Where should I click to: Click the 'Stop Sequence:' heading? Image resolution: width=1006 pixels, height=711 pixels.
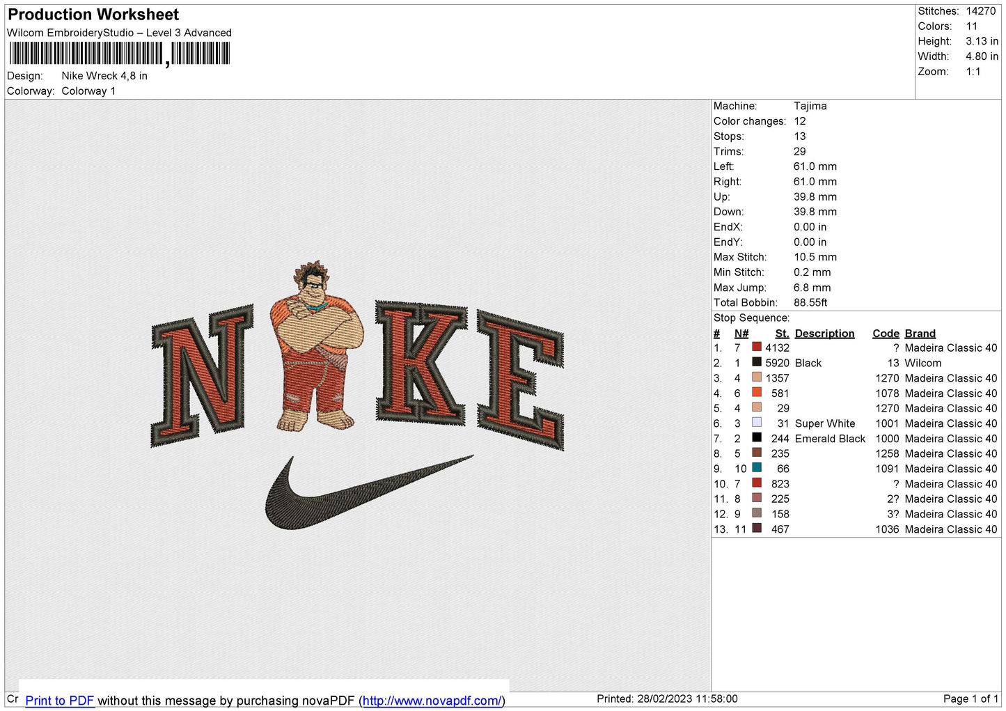(751, 318)
